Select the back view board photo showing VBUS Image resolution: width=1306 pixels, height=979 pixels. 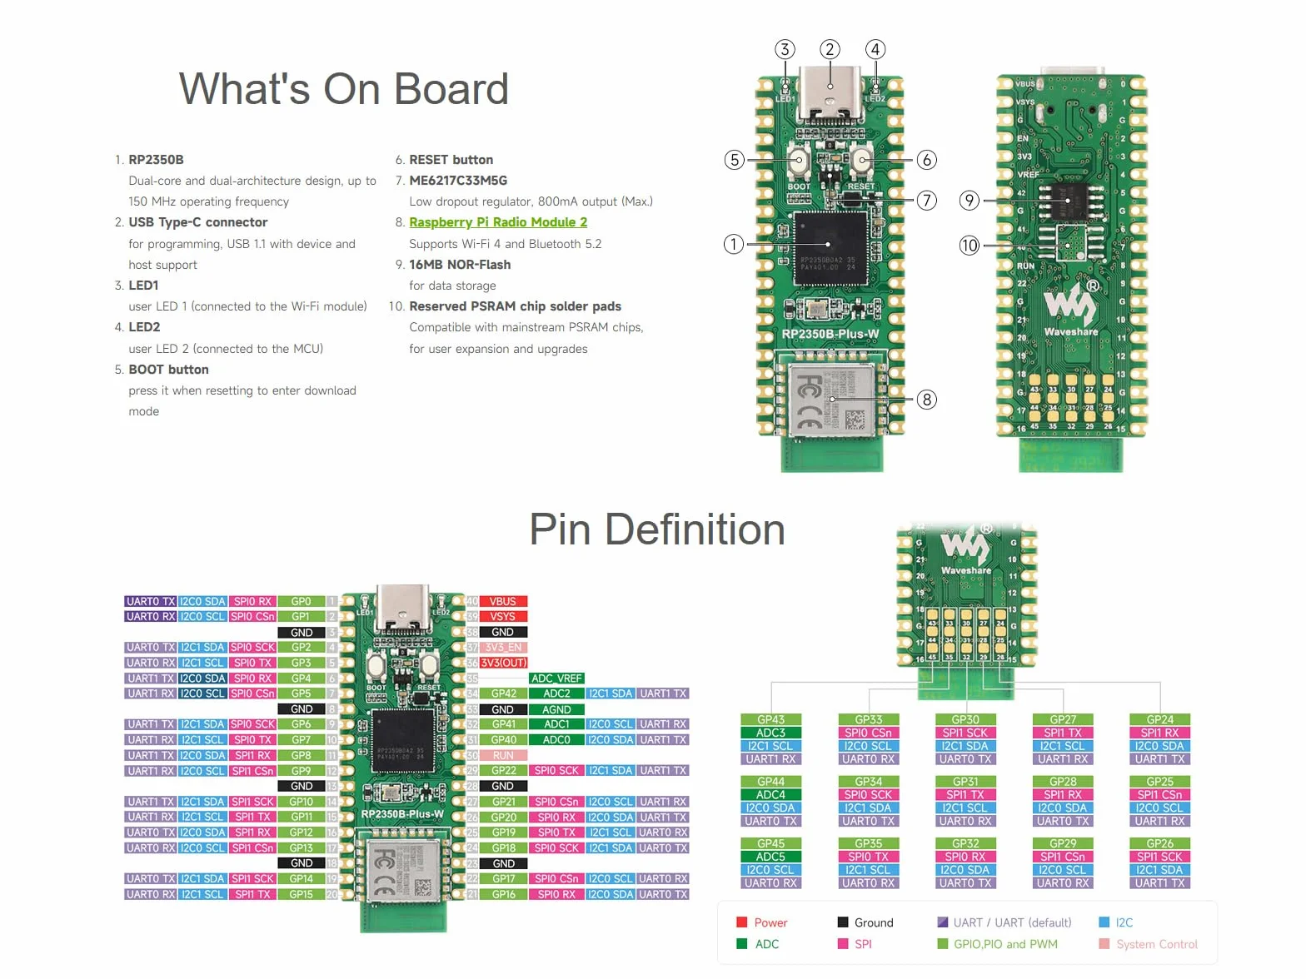coord(1071,268)
